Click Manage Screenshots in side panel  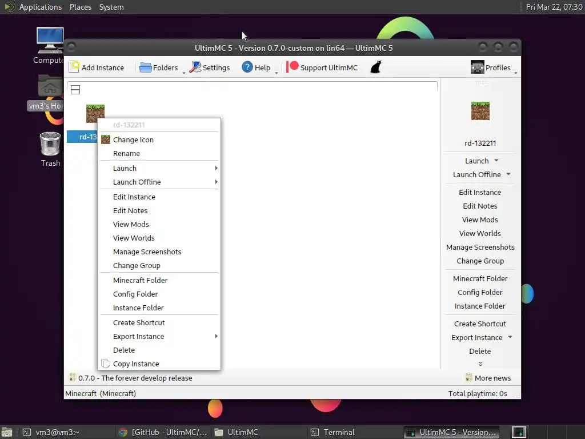pyautogui.click(x=480, y=248)
